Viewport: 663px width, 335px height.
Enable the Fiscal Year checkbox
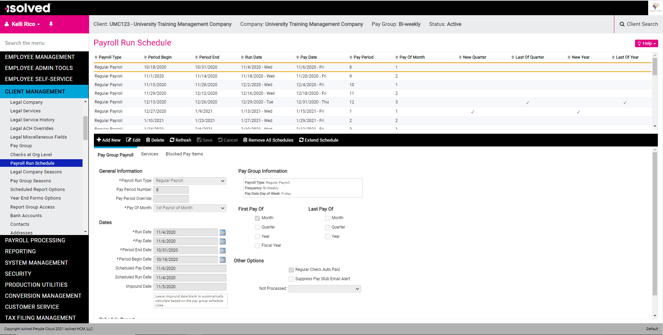(257, 245)
